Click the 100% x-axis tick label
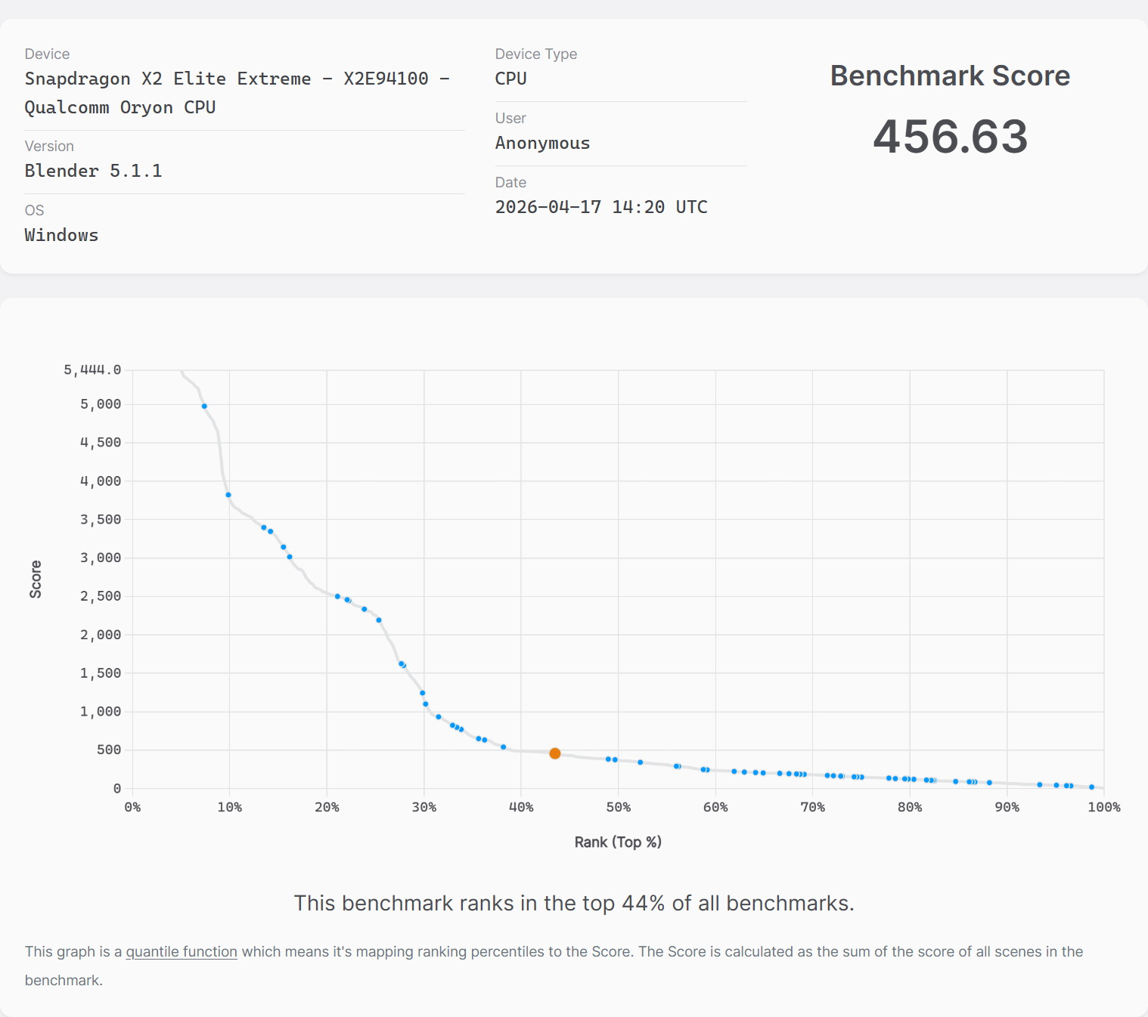 tap(1103, 808)
